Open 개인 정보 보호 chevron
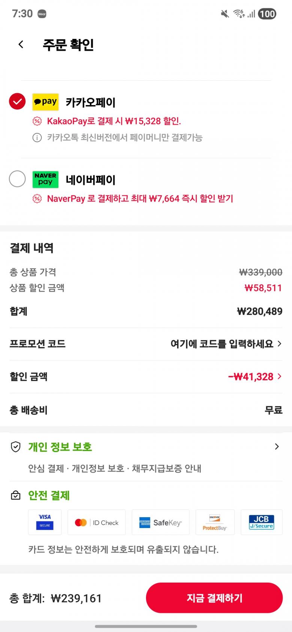The image size is (292, 632). tap(277, 447)
